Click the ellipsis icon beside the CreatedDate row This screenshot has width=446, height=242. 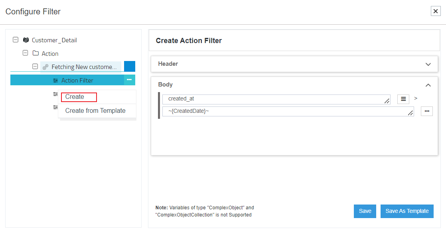(427, 111)
